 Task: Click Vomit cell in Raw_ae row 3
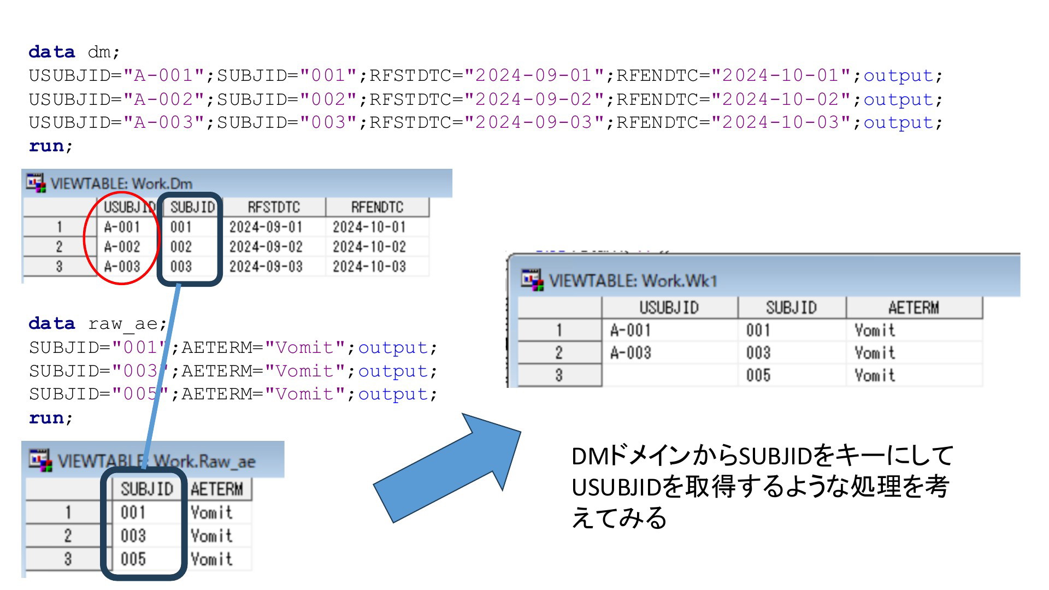[x=217, y=559]
